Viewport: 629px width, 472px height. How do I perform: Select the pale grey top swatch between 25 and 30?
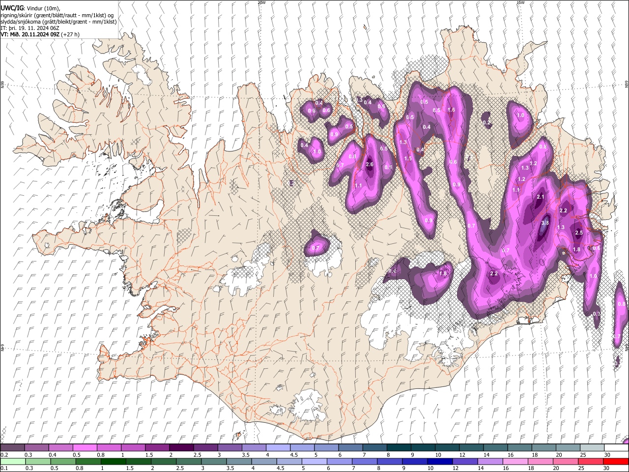[x=592, y=447]
